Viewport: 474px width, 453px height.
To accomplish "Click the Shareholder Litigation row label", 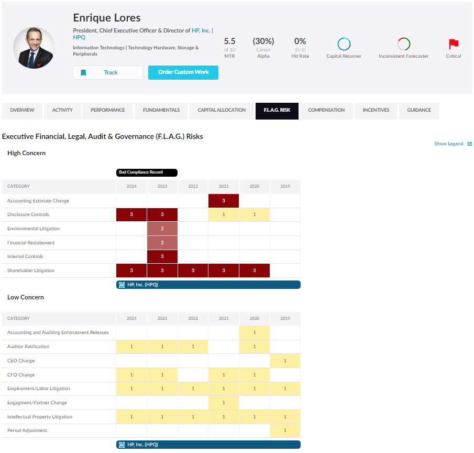I will tap(31, 271).
